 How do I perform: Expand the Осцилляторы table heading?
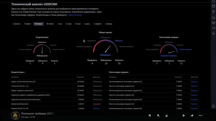coord(18,72)
